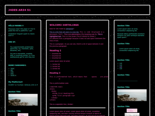Click the 'You support/enable problematic ppl' quote
The height and width of the screenshot is (116, 155).
click(x=22, y=49)
